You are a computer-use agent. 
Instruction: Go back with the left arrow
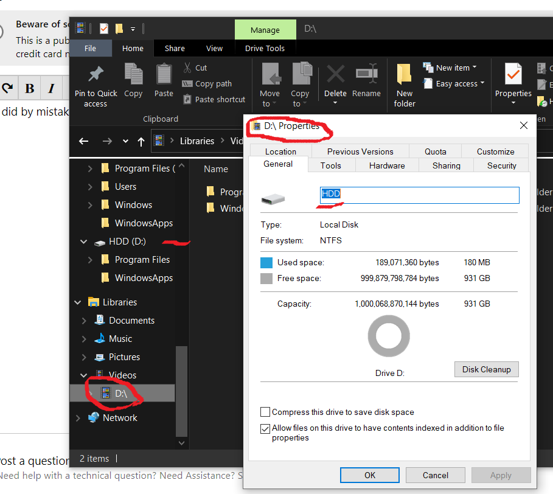point(83,141)
